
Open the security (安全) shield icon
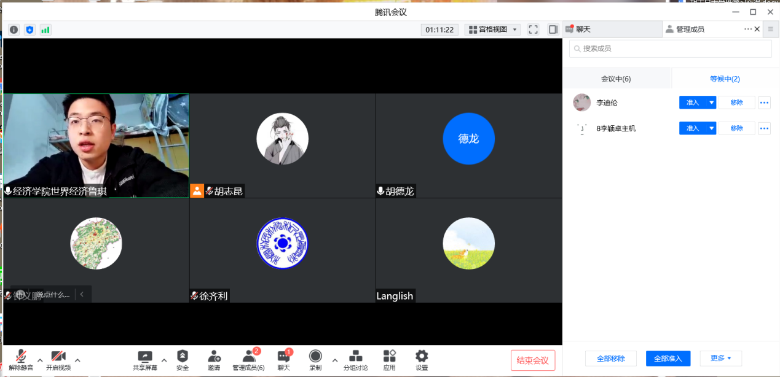(183, 357)
